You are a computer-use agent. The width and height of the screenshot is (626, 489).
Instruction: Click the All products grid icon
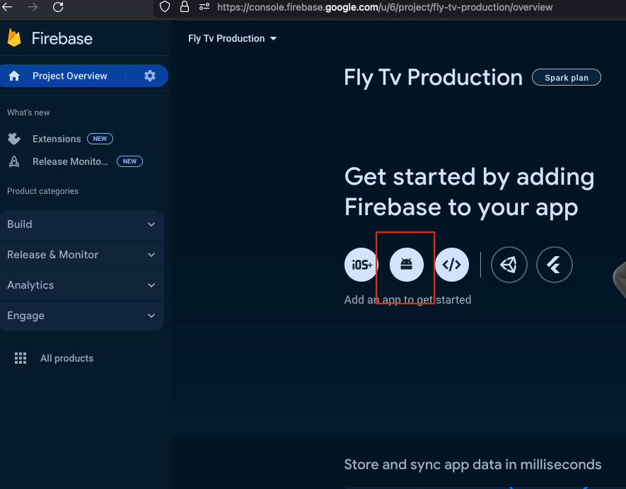coord(21,358)
